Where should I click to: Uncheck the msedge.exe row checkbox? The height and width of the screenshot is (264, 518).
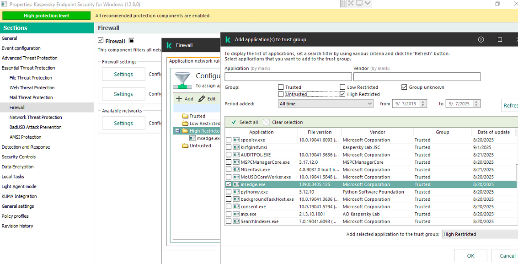pos(229,184)
